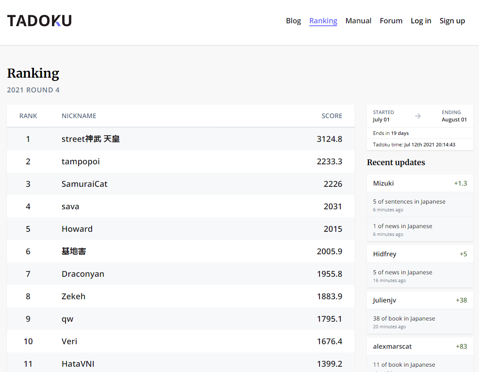Viewport: 479px width, 372px height.
Task: Click on Howard's ranking row
Action: point(77,229)
